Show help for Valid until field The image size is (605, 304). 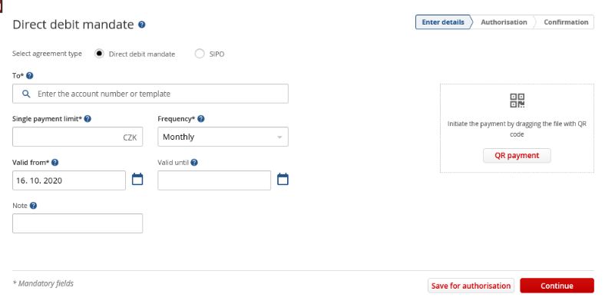pyautogui.click(x=194, y=163)
